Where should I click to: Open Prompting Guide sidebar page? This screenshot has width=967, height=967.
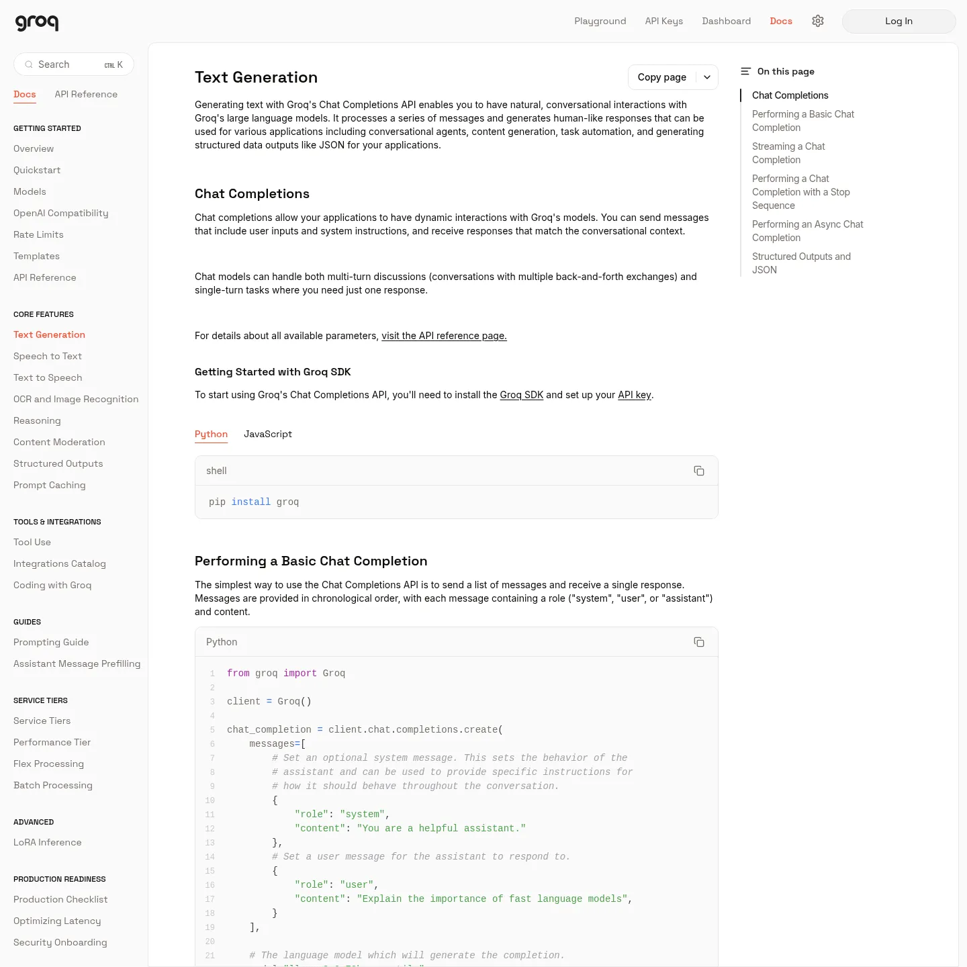51,642
